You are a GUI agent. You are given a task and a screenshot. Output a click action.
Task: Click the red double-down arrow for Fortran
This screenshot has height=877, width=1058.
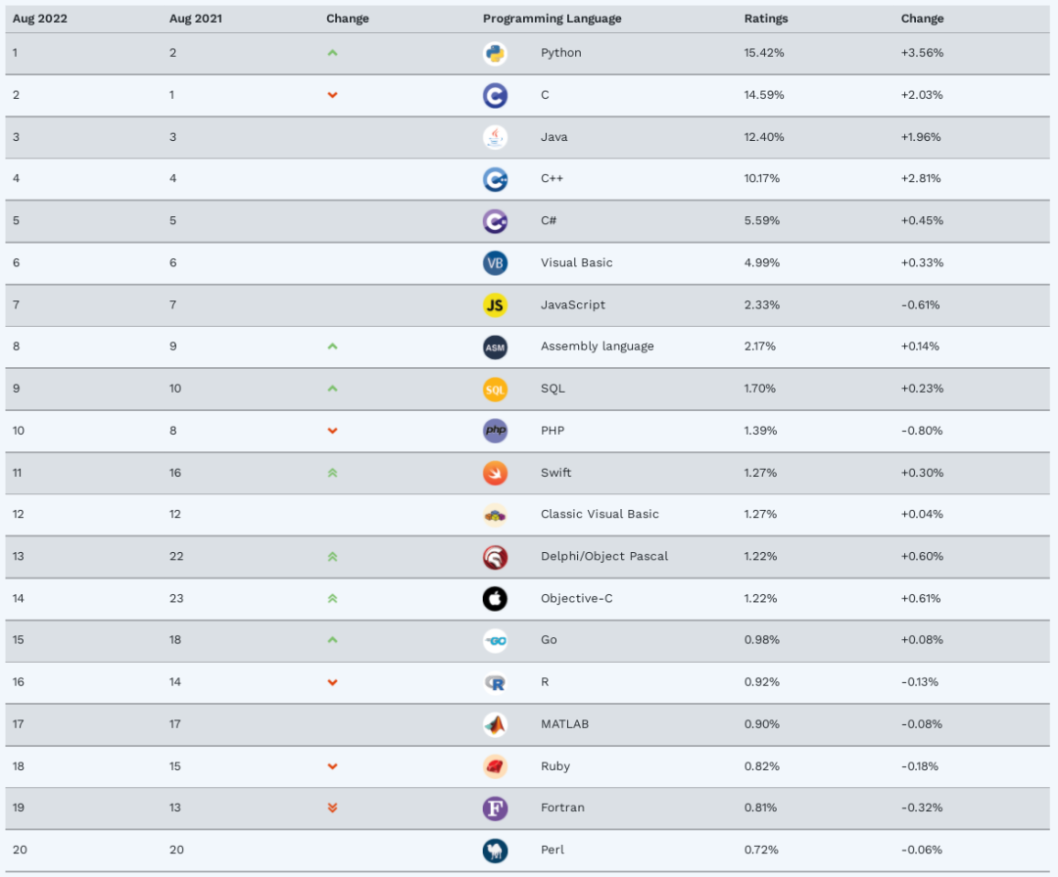click(x=332, y=808)
